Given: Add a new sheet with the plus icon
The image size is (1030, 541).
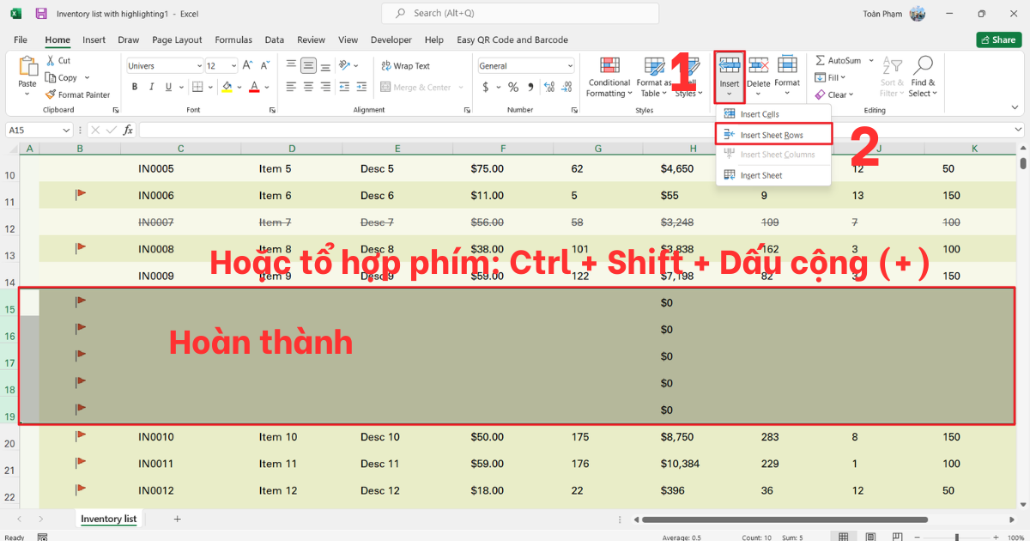Looking at the screenshot, I should [x=178, y=519].
